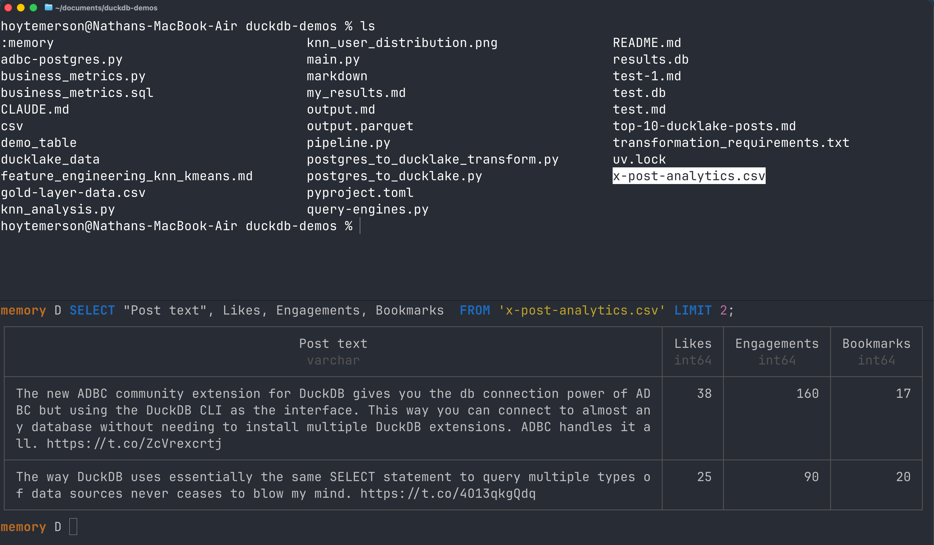The width and height of the screenshot is (934, 545).
Task: Click the main.py file name
Action: tap(333, 59)
